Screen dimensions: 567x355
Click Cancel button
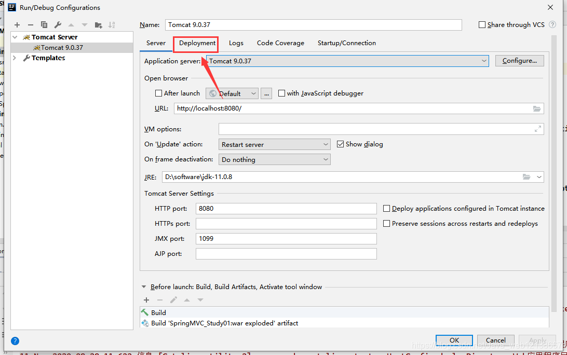[x=496, y=340]
